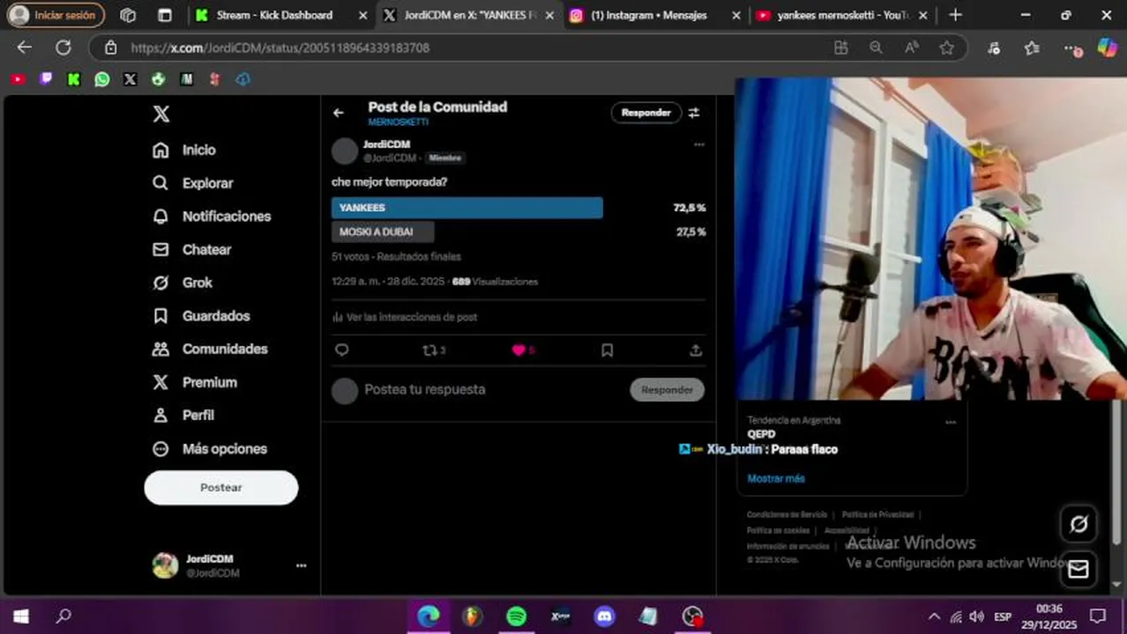
Task: Open a new browser tab
Action: 955,15
